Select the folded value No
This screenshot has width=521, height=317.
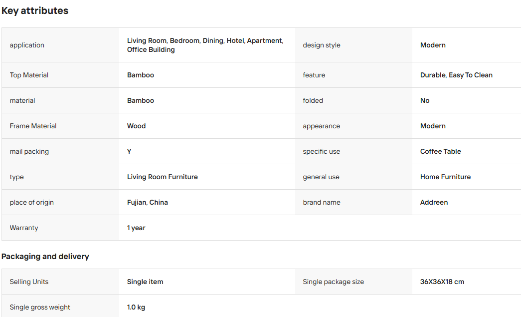(425, 100)
